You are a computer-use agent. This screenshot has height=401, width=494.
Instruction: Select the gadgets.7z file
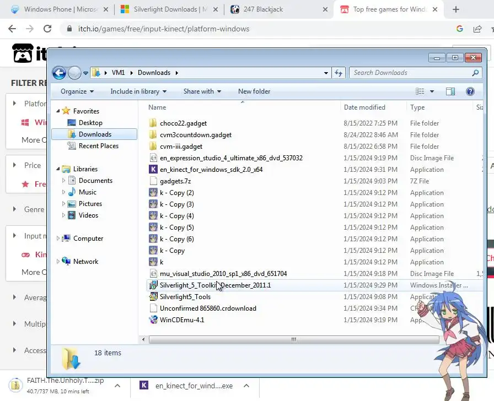[x=175, y=181]
